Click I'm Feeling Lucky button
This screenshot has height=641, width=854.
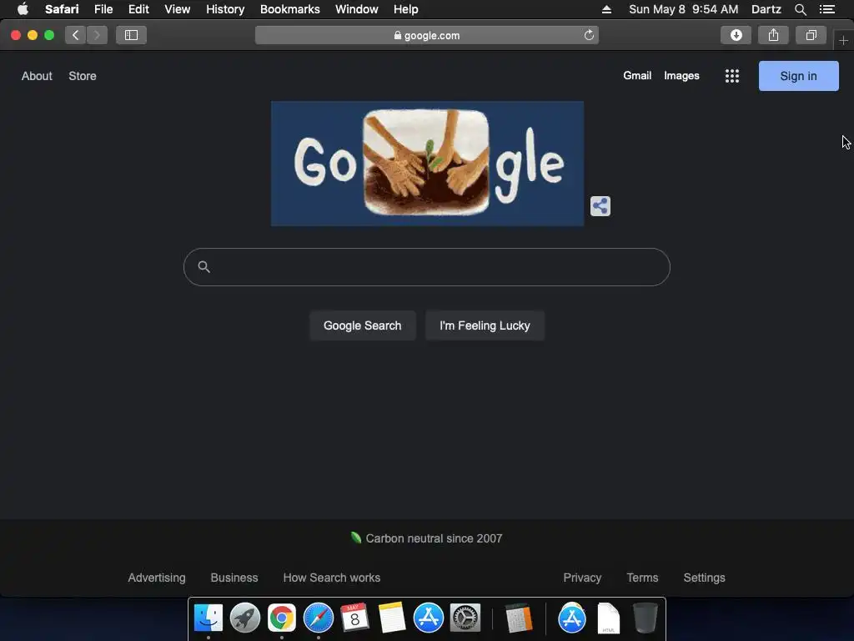pos(485,326)
